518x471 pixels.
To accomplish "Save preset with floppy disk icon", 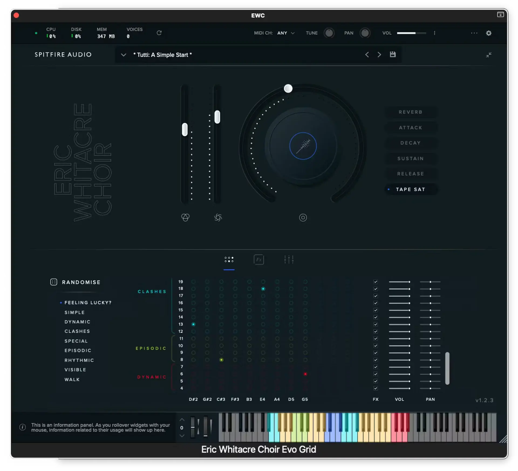I will click(x=393, y=55).
